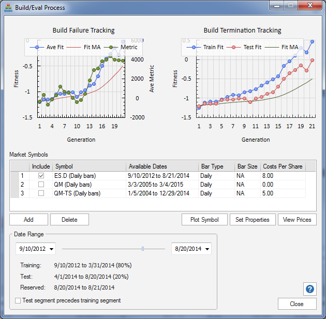The width and height of the screenshot is (326, 319).
Task: Click the 8.00 costs per share cell
Action: pos(283,176)
